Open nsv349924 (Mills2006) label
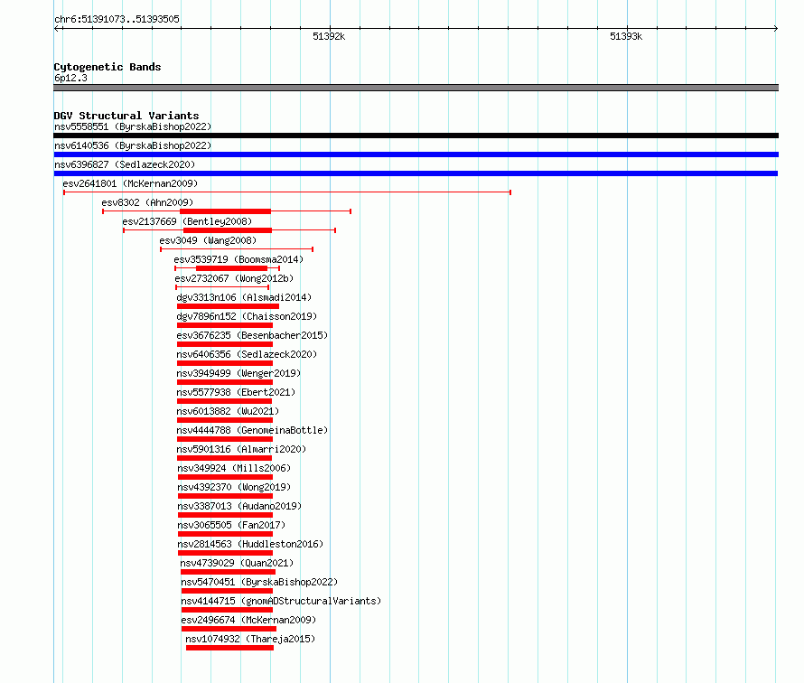Screen dimensions: 804x683 234,468
